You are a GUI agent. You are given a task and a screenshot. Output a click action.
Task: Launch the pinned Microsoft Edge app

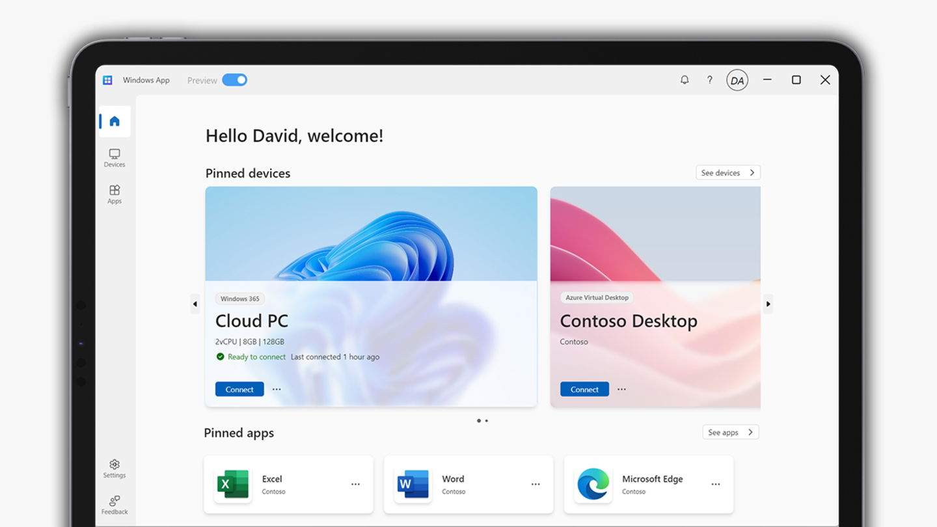[634, 484]
